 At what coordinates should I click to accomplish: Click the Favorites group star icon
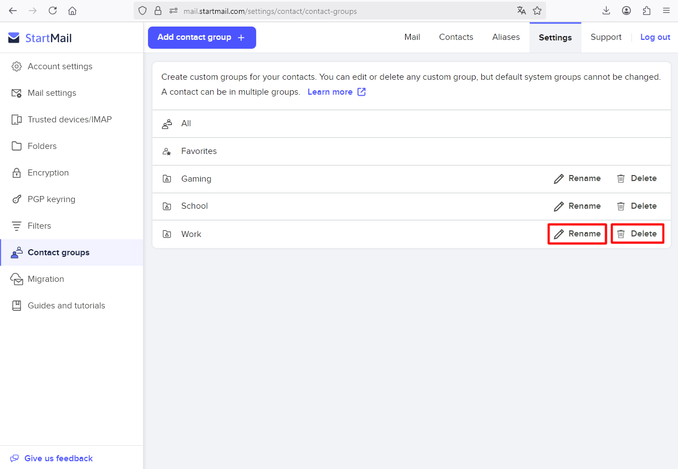[x=167, y=151]
